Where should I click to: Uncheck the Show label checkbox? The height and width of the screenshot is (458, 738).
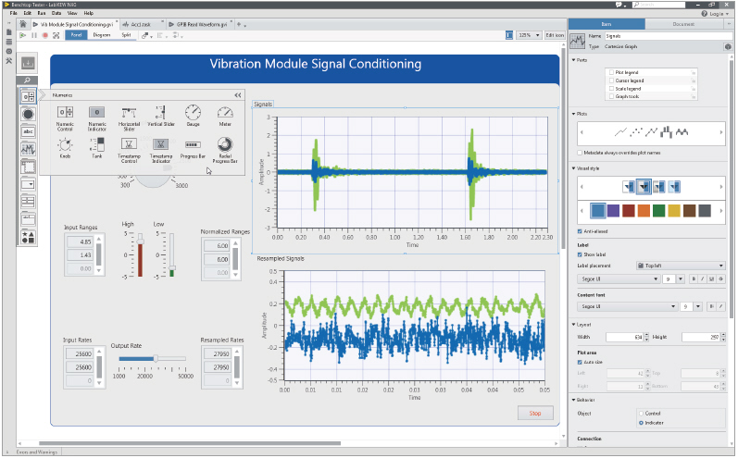(x=580, y=253)
